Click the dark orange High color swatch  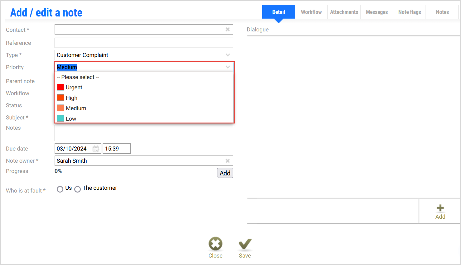pos(61,98)
